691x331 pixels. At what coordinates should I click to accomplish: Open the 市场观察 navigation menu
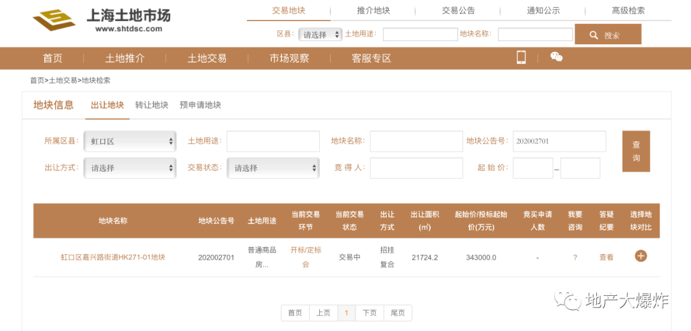pos(289,58)
